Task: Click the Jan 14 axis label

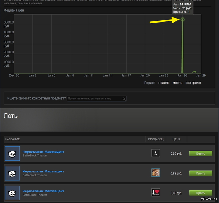Action: click(108, 75)
